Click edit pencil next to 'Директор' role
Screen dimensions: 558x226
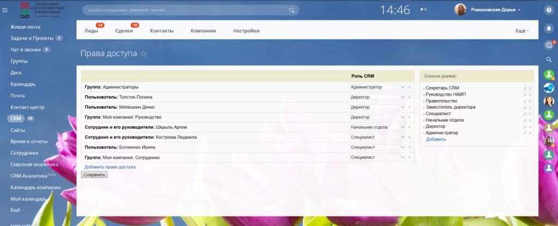[525, 127]
